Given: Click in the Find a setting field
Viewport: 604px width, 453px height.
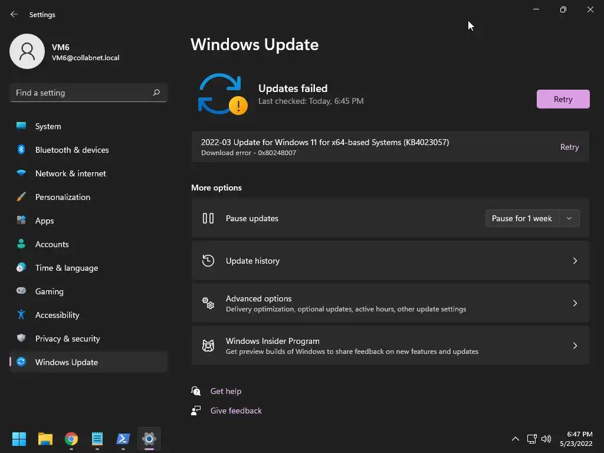Looking at the screenshot, I should pyautogui.click(x=88, y=93).
